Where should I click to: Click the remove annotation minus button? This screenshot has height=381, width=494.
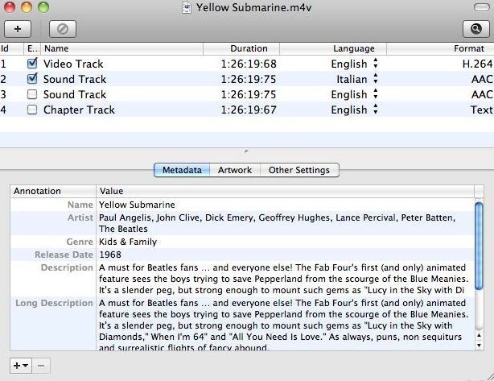(41, 365)
